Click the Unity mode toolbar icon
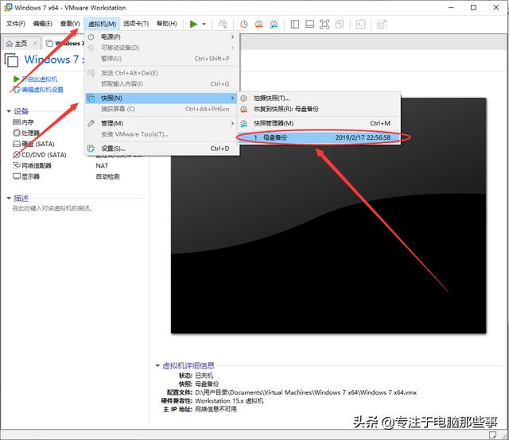 [340, 24]
